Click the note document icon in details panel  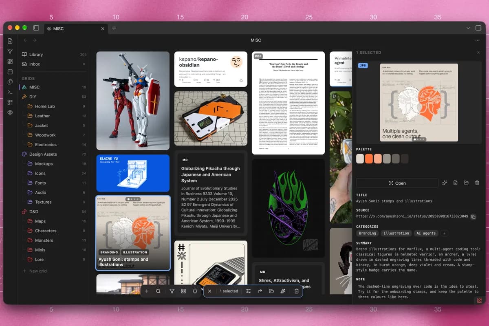coord(456,183)
